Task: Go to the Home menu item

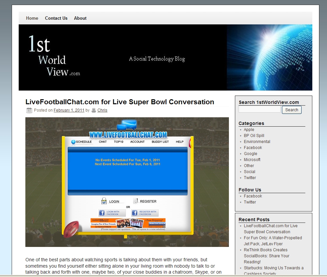Action: 32,18
